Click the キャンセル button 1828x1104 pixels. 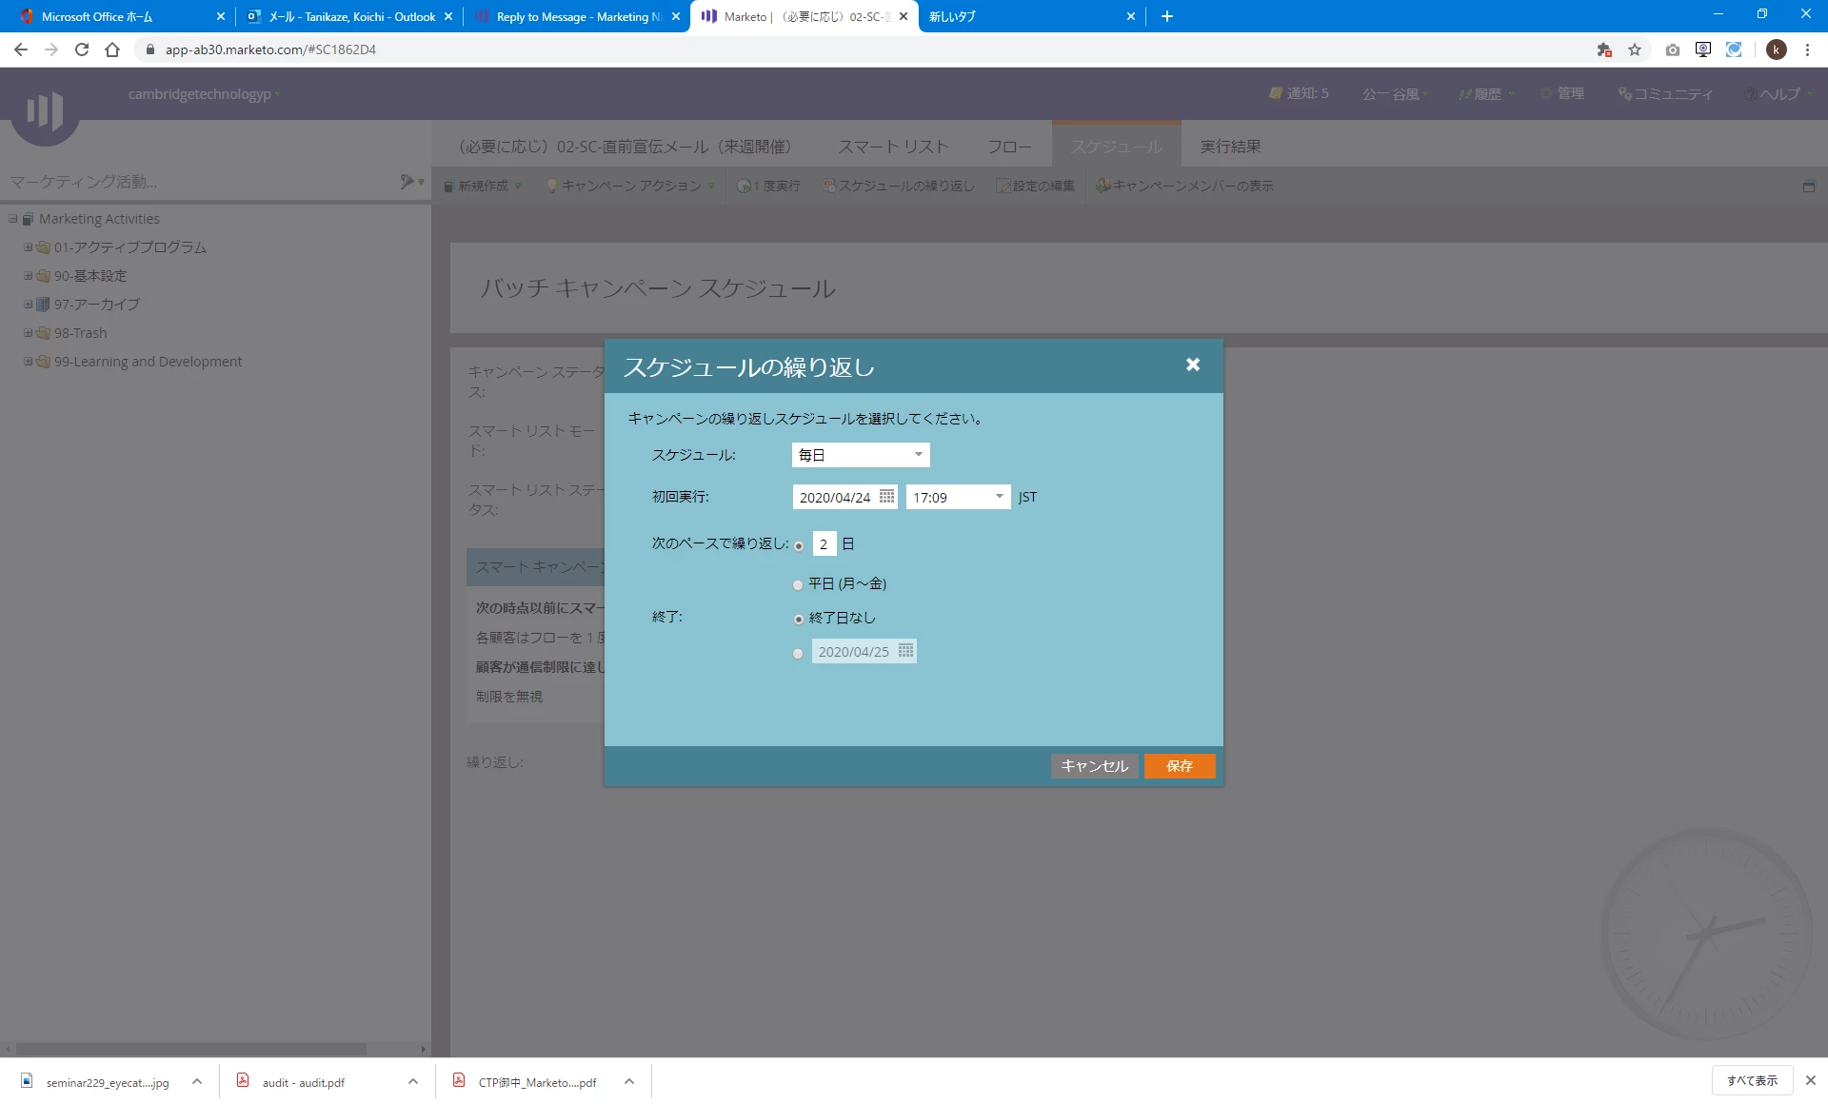tap(1094, 766)
